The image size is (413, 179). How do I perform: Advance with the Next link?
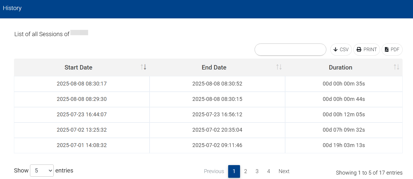pyautogui.click(x=284, y=171)
